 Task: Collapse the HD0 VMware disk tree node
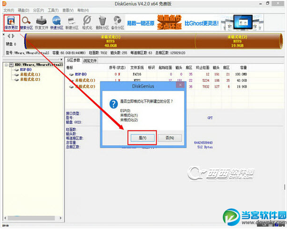click(6, 65)
